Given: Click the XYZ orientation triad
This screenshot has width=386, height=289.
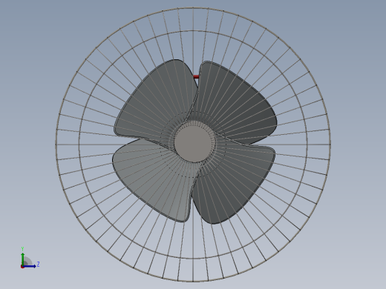Looking at the screenshot, I should coord(30,258).
